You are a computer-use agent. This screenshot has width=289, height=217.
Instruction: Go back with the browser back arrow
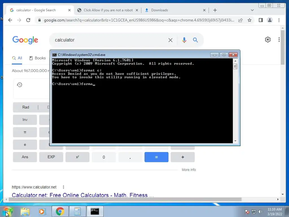click(10, 20)
